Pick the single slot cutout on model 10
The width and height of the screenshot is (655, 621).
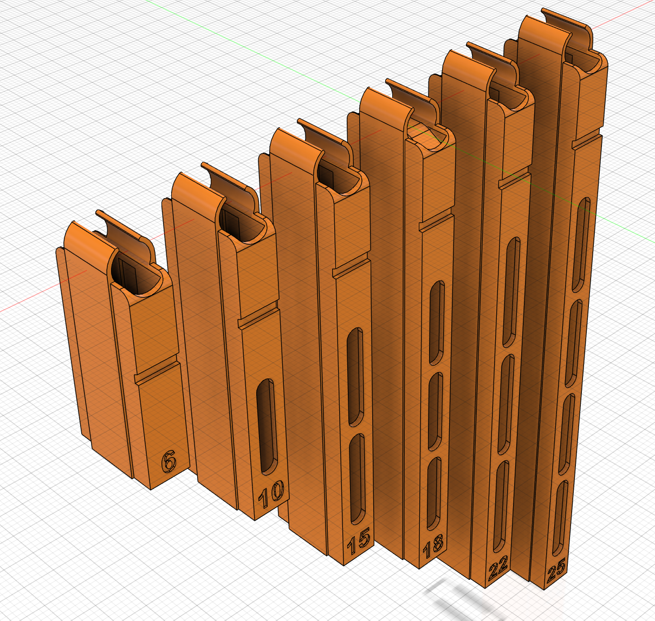pos(266,427)
